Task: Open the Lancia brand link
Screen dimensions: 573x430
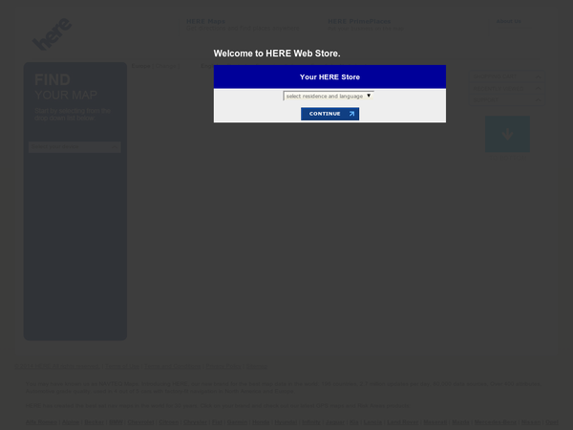Action: coord(372,422)
